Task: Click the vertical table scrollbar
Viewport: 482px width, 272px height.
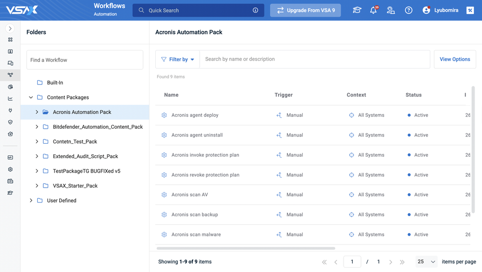Action: [x=473, y=150]
